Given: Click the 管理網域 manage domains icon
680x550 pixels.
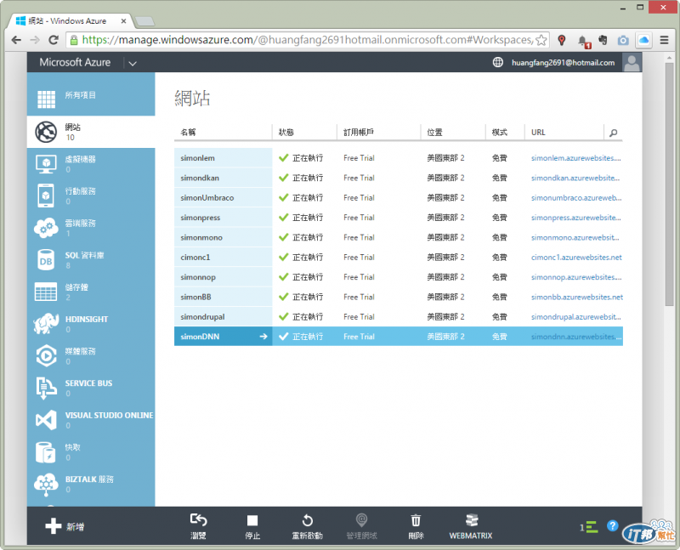Looking at the screenshot, I should point(361,519).
